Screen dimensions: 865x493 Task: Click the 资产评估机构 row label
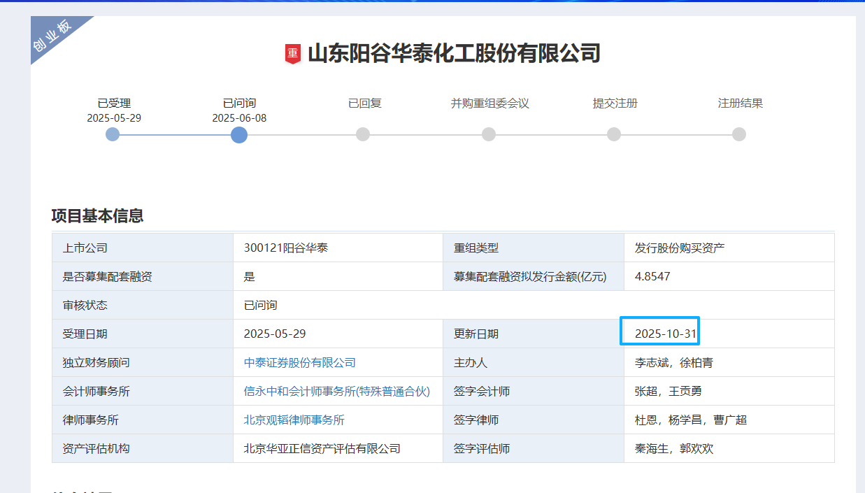[x=96, y=448]
